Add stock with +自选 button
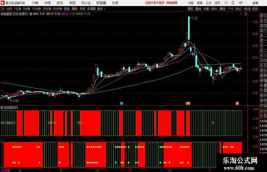267x172 pixels. pos(247,9)
